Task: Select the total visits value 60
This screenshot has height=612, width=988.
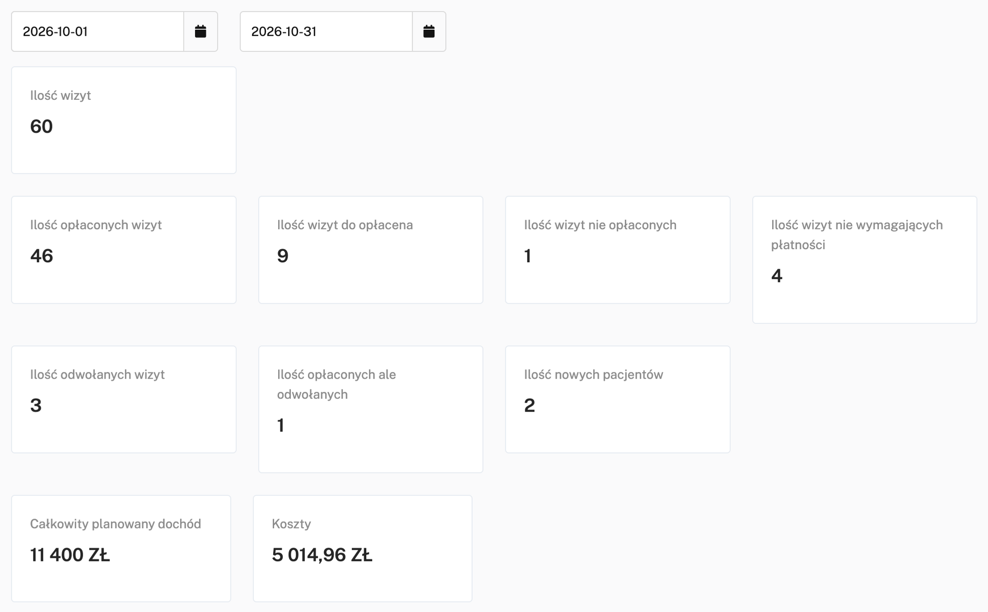Action: click(42, 126)
